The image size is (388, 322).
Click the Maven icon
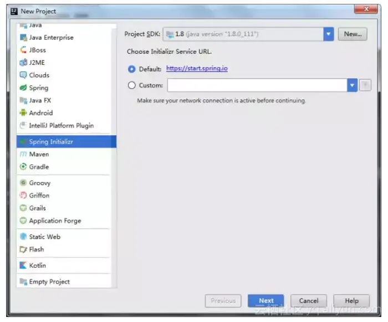[x=23, y=154]
